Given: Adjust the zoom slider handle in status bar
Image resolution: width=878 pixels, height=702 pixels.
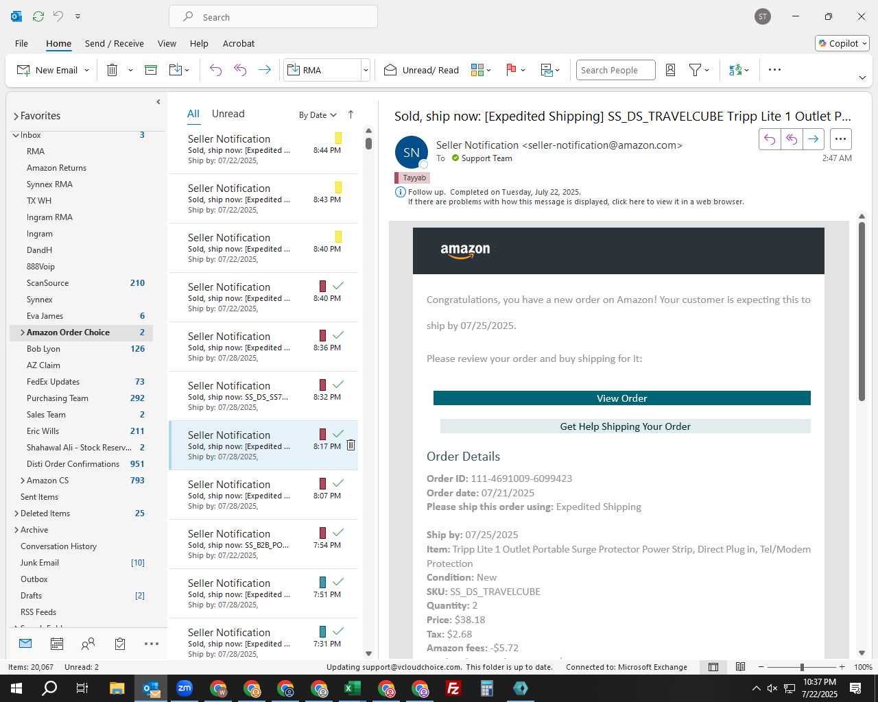Looking at the screenshot, I should point(801,667).
